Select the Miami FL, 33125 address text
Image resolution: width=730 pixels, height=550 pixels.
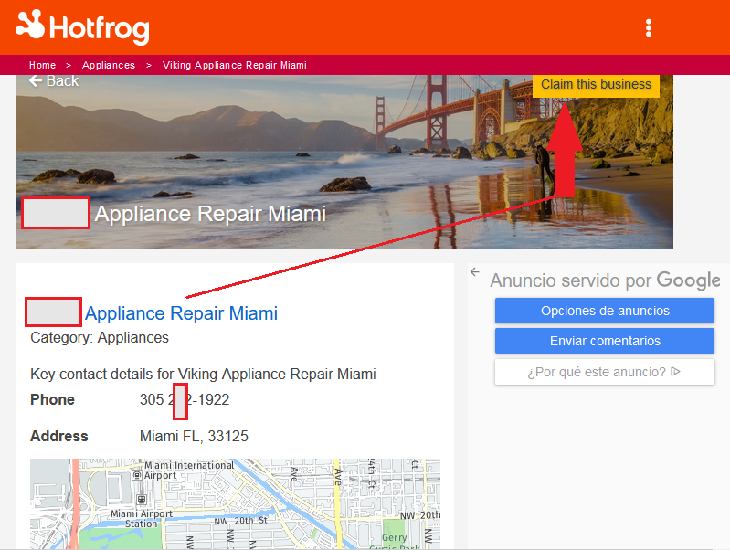tap(194, 436)
